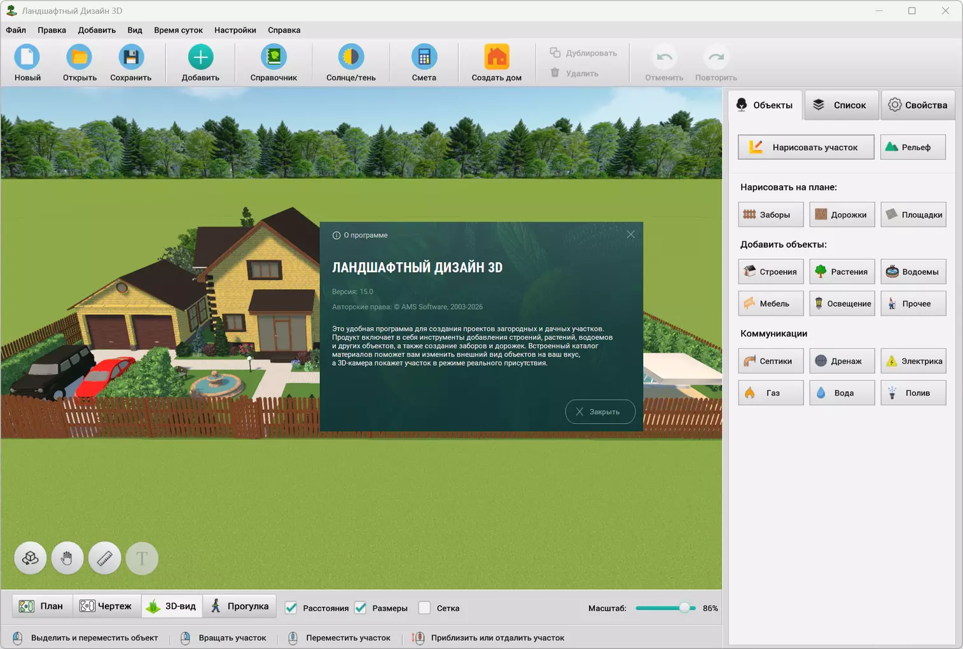Switch to the План view tab
Image resolution: width=963 pixels, height=649 pixels.
(42, 606)
